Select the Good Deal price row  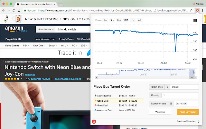(118, 101)
